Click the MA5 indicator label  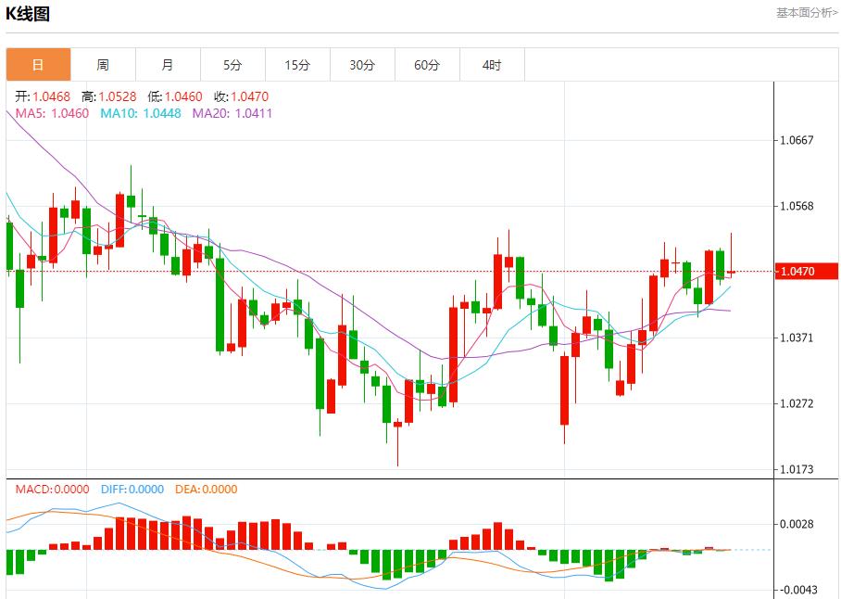(52, 113)
